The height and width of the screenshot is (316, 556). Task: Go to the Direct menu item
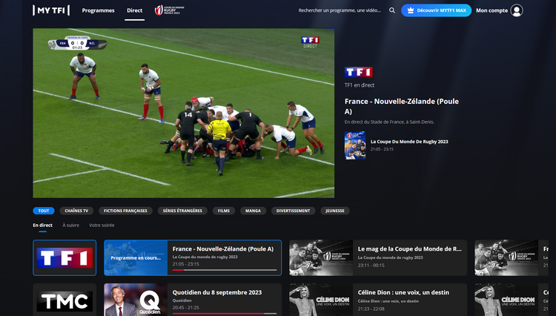(x=135, y=10)
